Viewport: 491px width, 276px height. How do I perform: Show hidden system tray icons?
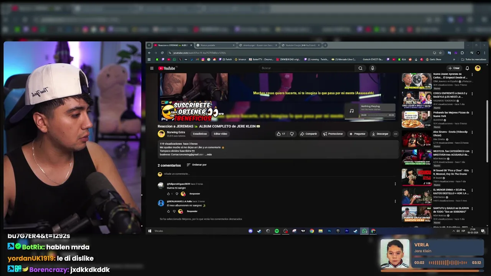click(453, 231)
